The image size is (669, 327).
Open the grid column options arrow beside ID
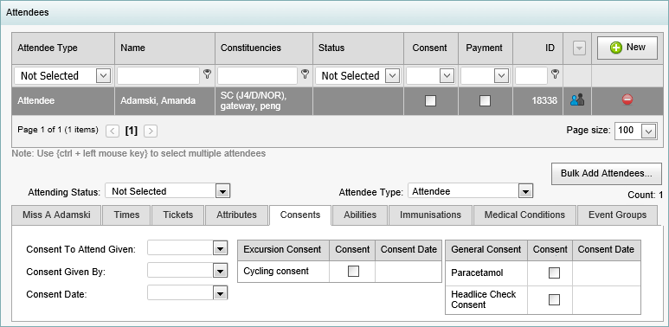[x=578, y=48]
